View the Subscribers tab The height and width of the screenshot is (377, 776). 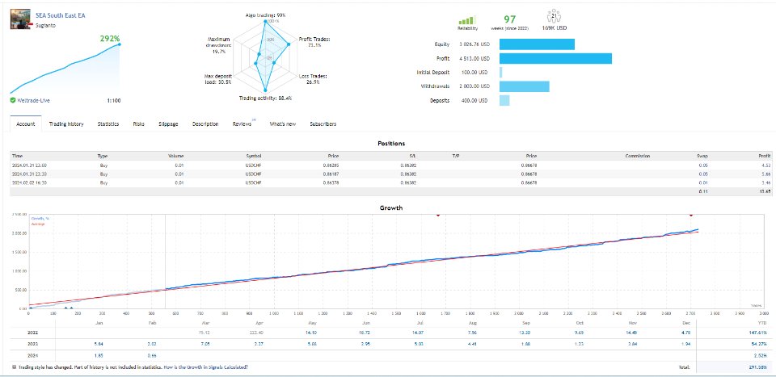(x=323, y=124)
